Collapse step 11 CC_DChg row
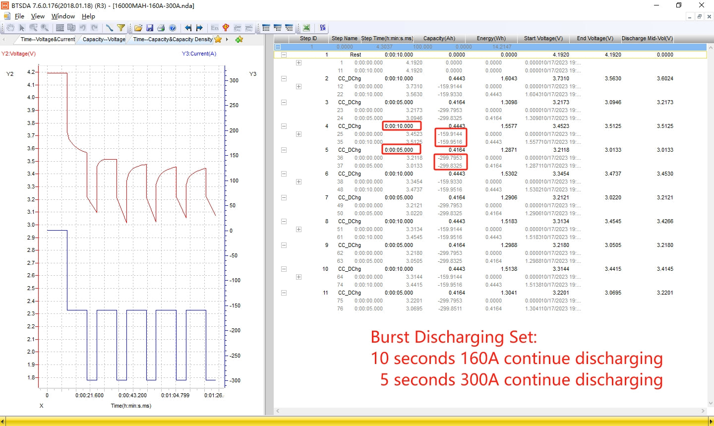The image size is (714, 426). tap(284, 293)
